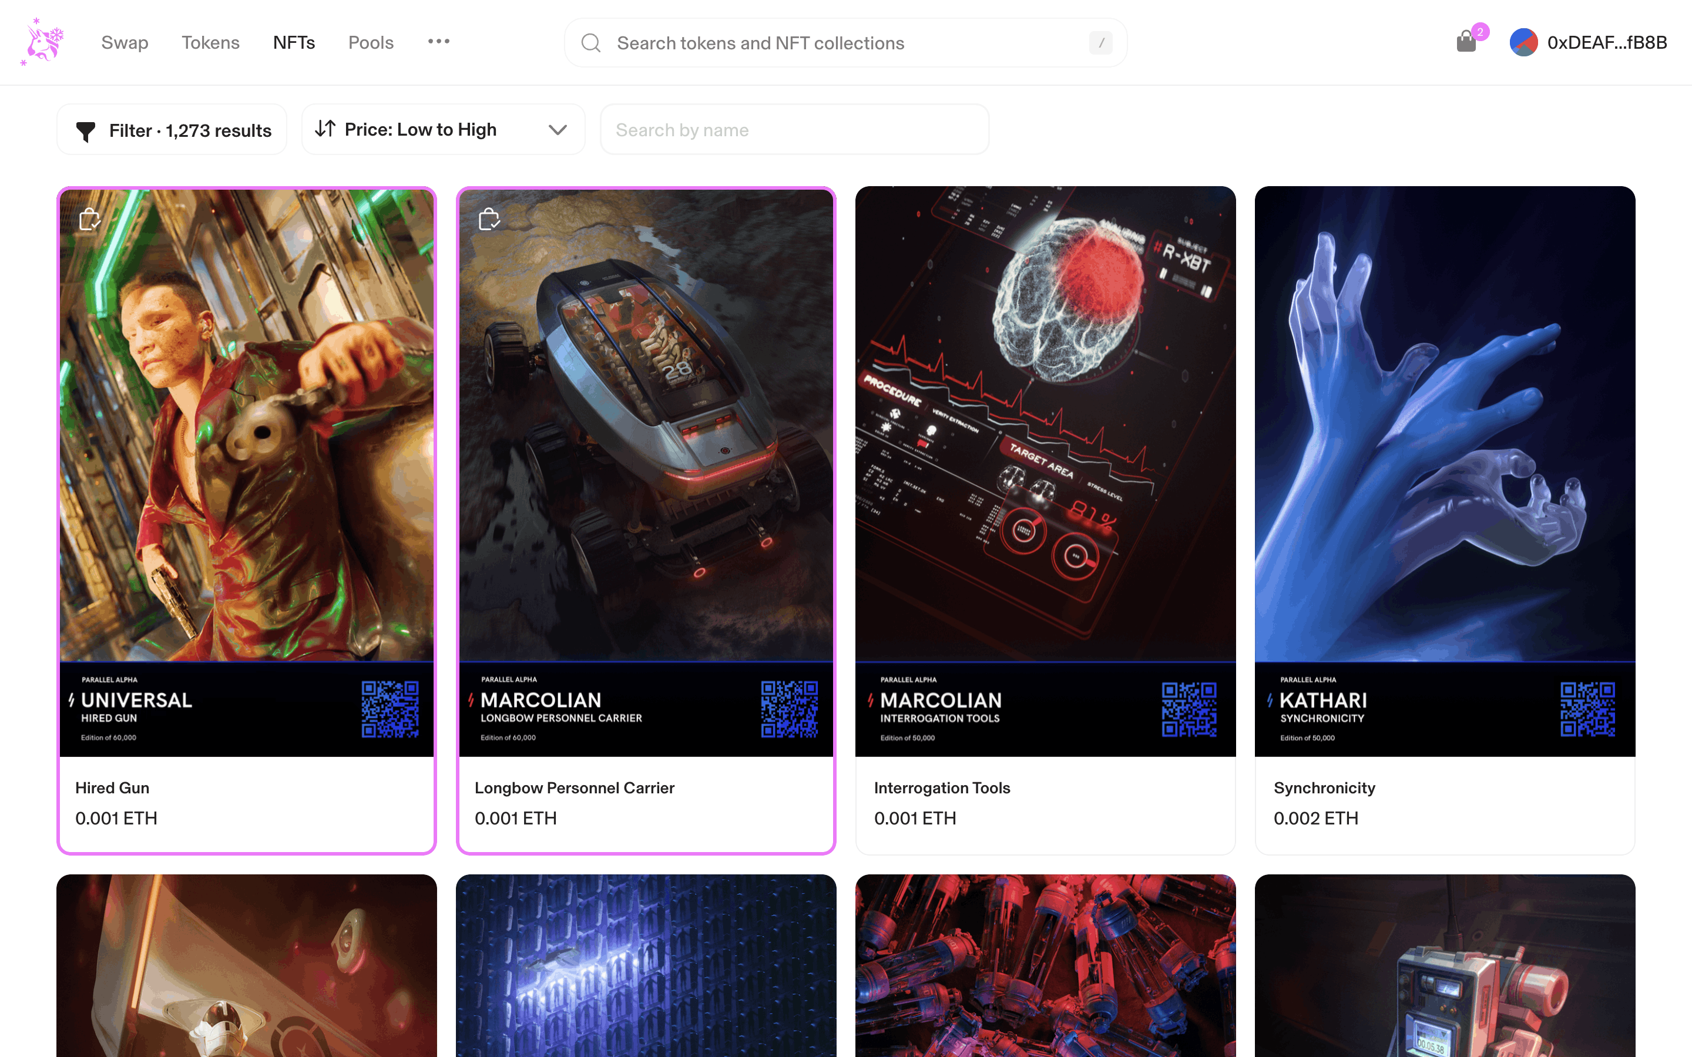Click the magnifier icon in search bar
The height and width of the screenshot is (1057, 1692).
[591, 43]
